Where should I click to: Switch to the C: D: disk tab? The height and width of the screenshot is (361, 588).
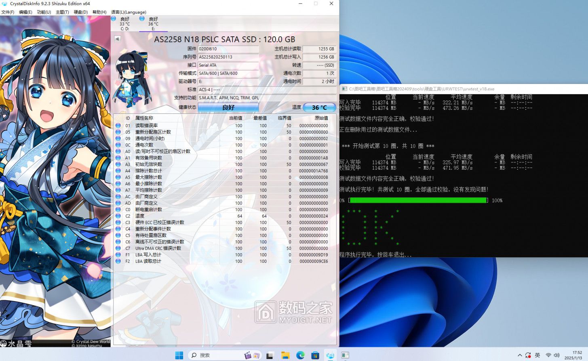point(124,23)
